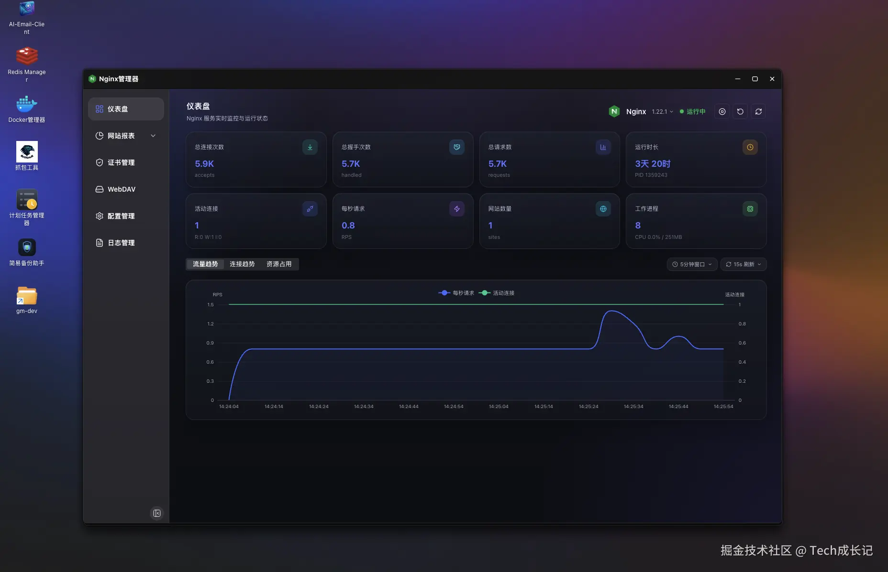
Task: Click the bar chart icon on the 总请求数 card
Action: click(603, 147)
